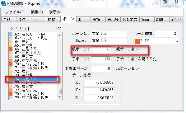Select the ボーン tab

(x=68, y=19)
